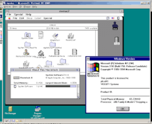Viewport: 152px width, 124px height.
Task: Open the Windows Version dialog system menu box
Action: pos(88,59)
